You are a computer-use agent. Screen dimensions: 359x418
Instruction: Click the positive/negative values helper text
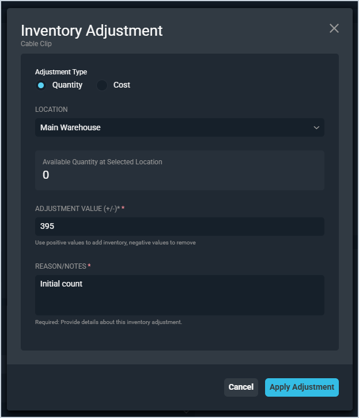tap(115, 243)
